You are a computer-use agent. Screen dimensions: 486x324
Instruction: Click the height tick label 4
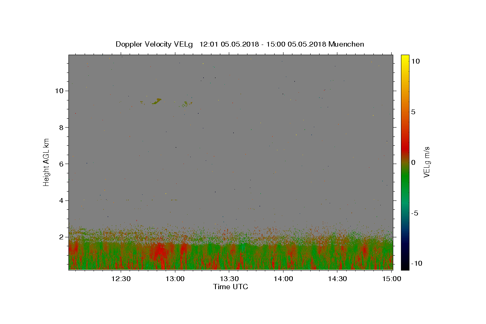(x=61, y=200)
